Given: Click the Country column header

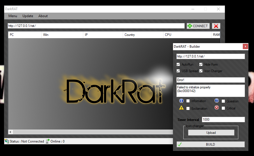Looking at the screenshot, I should [x=143, y=35].
